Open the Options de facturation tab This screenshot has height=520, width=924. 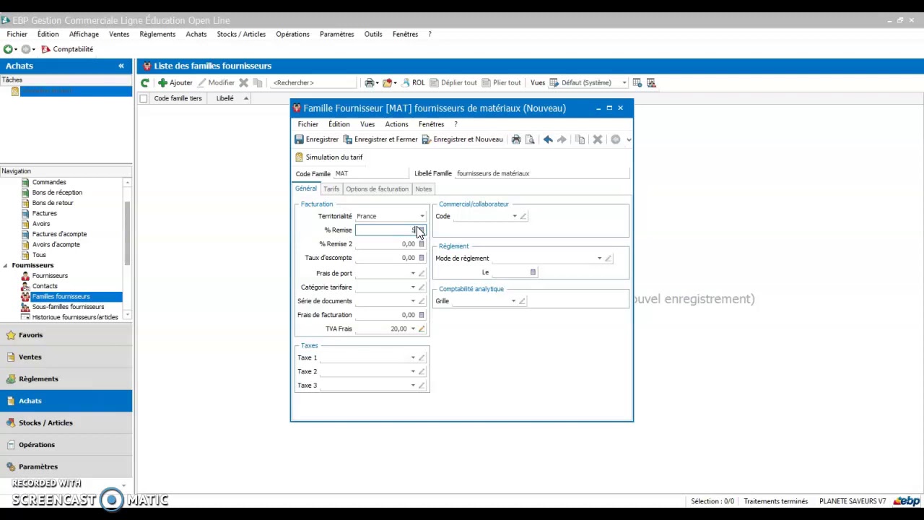coord(377,189)
